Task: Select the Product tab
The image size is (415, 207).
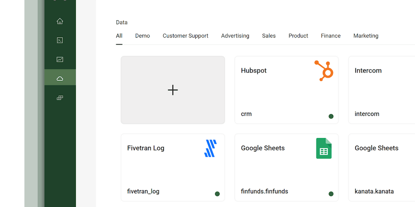Action: pos(298,36)
